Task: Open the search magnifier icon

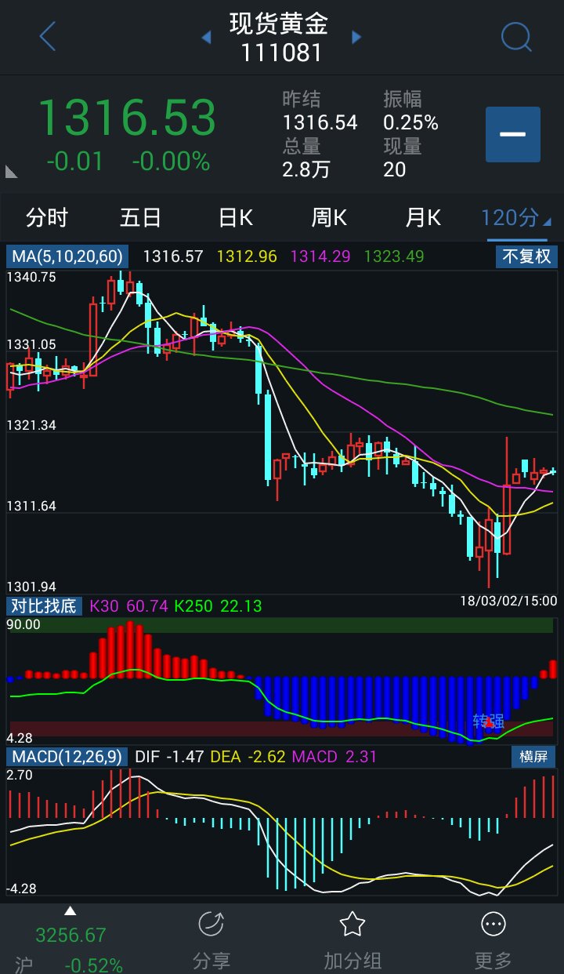Action: coord(516,36)
